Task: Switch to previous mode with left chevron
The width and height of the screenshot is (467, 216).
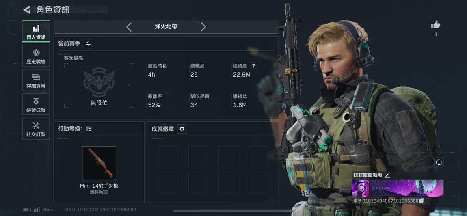Action: click(129, 27)
